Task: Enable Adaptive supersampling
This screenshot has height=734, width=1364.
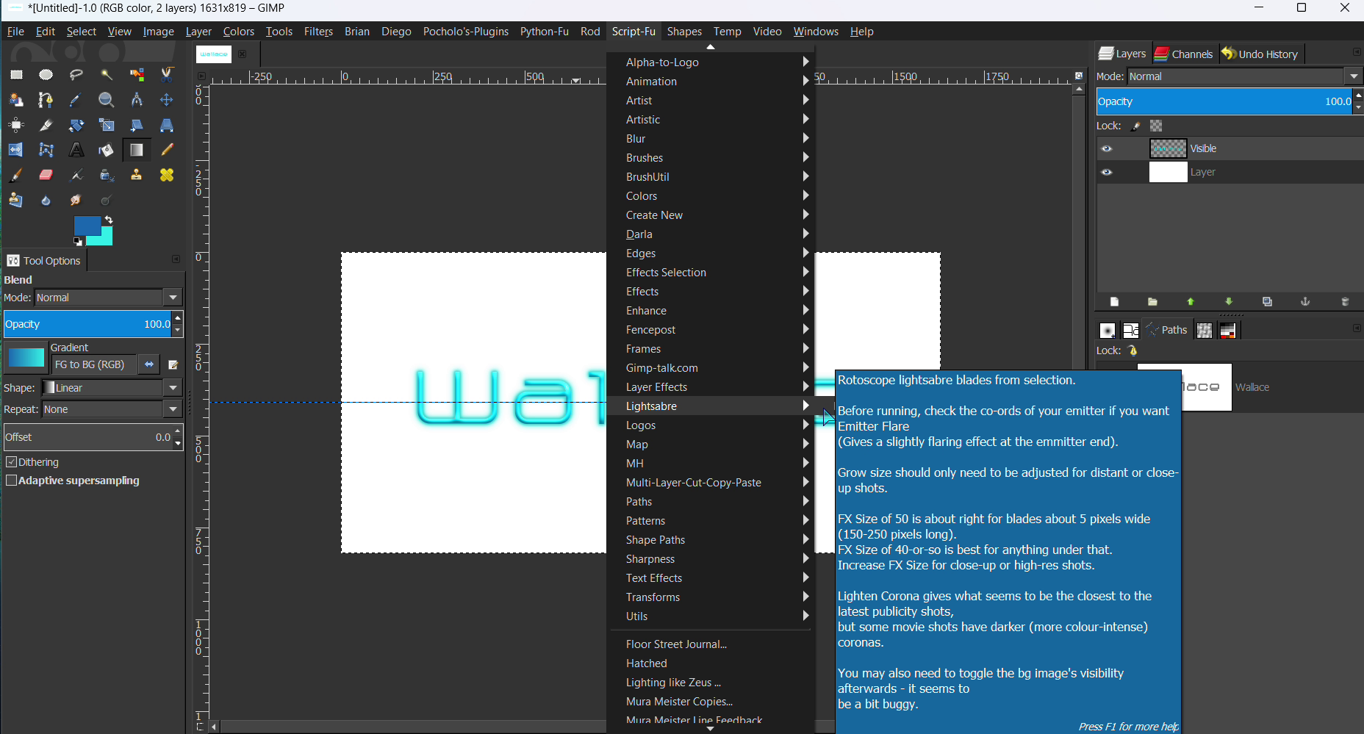Action: tap(11, 481)
